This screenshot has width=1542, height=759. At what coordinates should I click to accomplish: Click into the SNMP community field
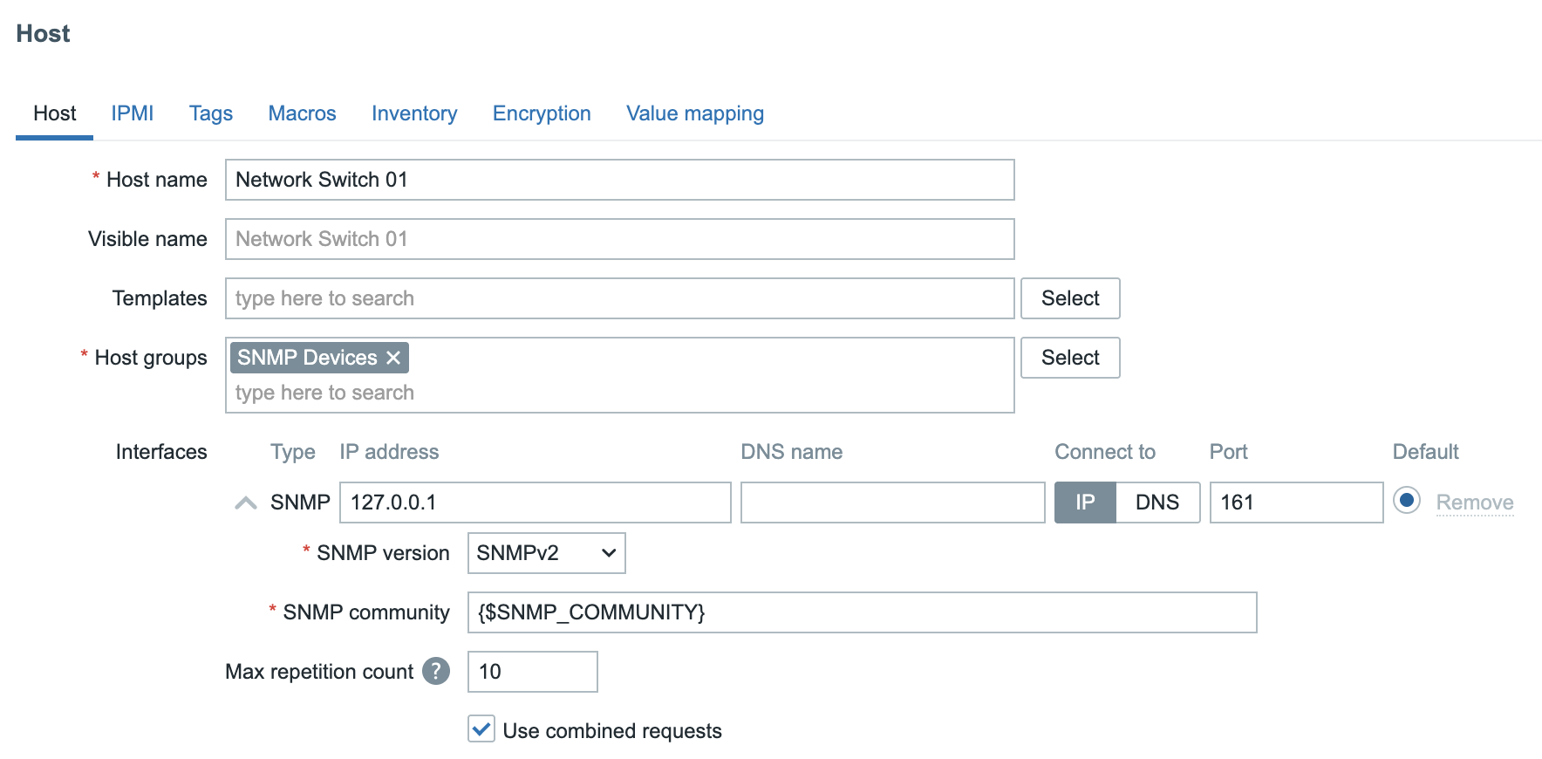click(x=862, y=612)
